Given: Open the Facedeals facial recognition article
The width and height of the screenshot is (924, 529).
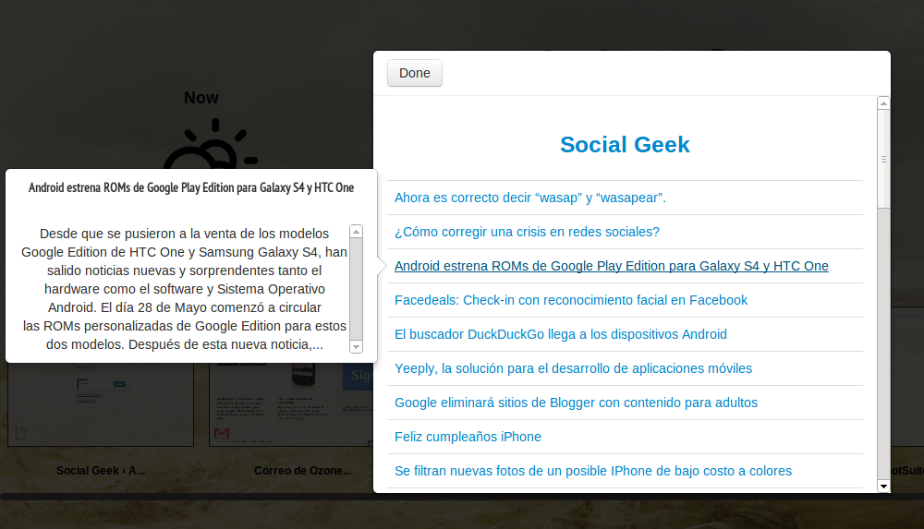Looking at the screenshot, I should pyautogui.click(x=570, y=300).
